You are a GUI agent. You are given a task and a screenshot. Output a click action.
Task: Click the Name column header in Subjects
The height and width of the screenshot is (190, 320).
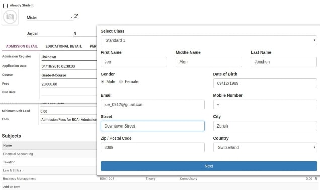8,146
